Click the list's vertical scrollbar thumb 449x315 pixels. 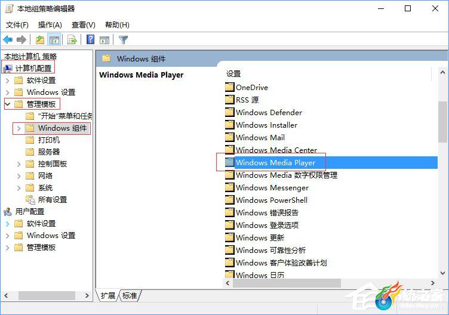pyautogui.click(x=442, y=121)
